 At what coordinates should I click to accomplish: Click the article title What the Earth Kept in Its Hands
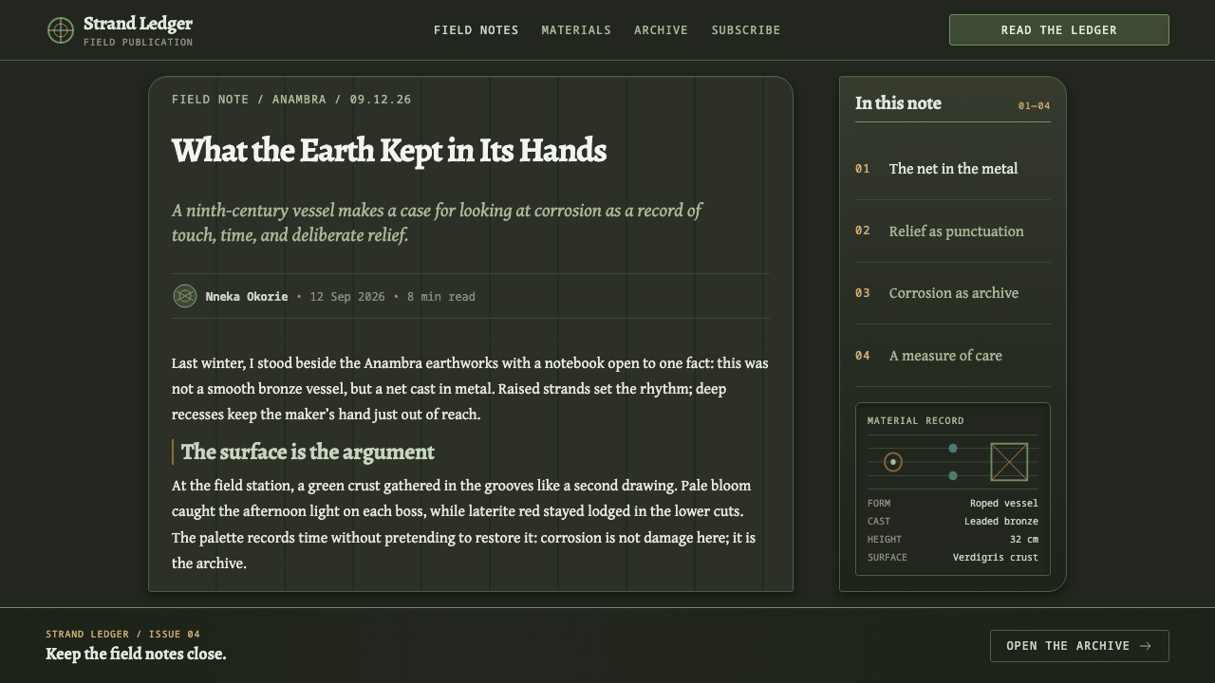389,151
